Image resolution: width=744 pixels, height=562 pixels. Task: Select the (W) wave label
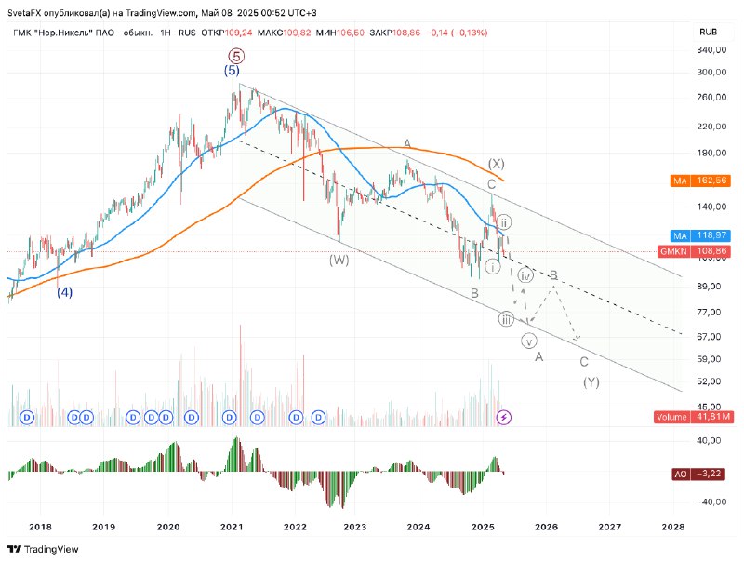339,261
